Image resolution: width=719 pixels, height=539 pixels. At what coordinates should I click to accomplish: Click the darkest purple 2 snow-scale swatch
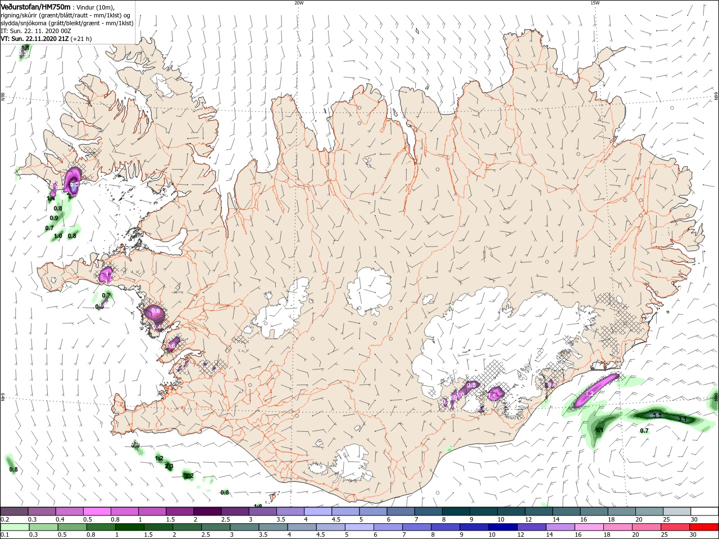[207, 511]
